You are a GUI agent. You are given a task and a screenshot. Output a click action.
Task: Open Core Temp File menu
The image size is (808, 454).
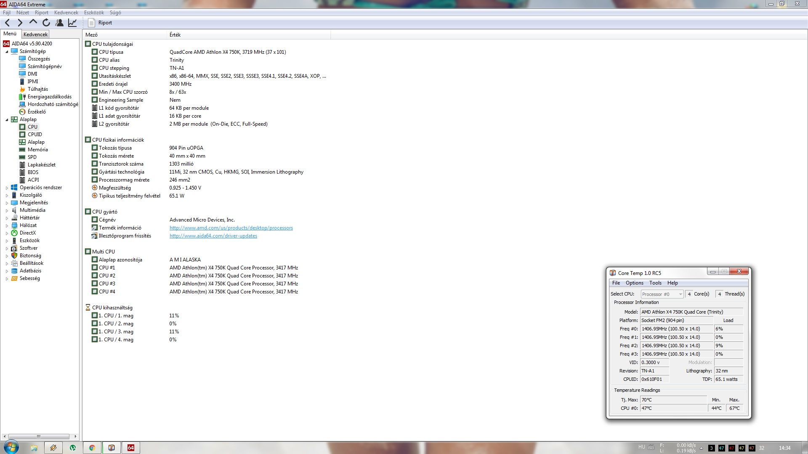click(616, 283)
